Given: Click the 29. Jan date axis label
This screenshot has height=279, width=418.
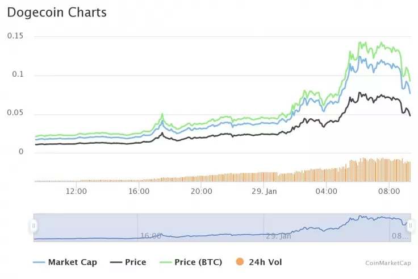Looking at the screenshot, I should (264, 191).
